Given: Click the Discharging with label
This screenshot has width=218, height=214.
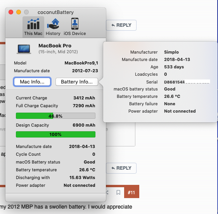Looking at the screenshot, I should pos(33,177).
